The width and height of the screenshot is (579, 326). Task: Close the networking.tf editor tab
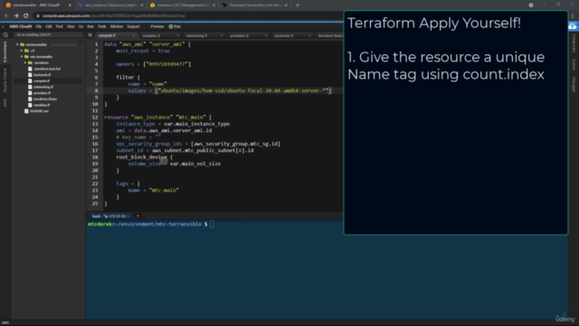(x=222, y=36)
